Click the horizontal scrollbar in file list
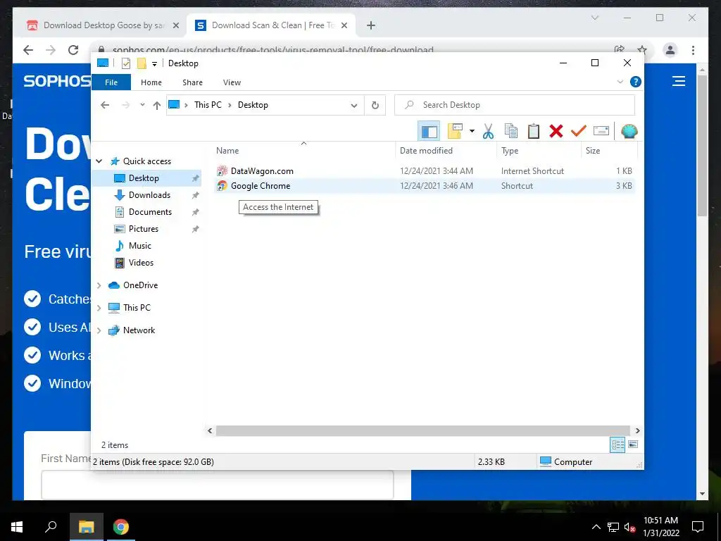Viewport: 721px width, 541px height. click(x=422, y=430)
